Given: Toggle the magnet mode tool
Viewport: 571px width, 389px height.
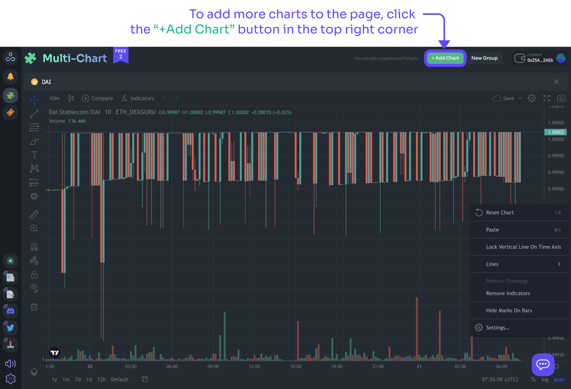Looking at the screenshot, I should pyautogui.click(x=34, y=247).
